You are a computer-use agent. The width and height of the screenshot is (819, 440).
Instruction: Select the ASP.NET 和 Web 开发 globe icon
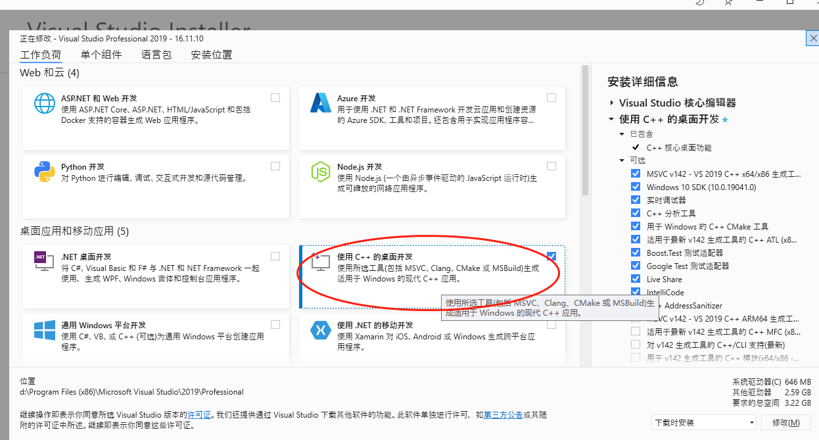point(44,103)
